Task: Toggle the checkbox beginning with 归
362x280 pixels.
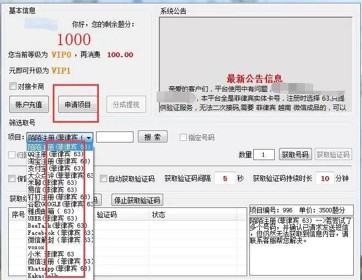Action: [12, 155]
